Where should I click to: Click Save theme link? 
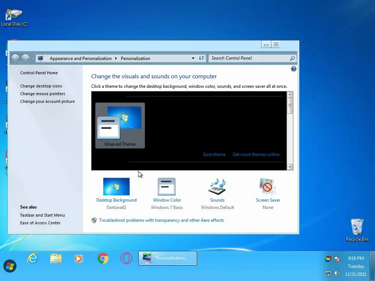click(x=214, y=154)
